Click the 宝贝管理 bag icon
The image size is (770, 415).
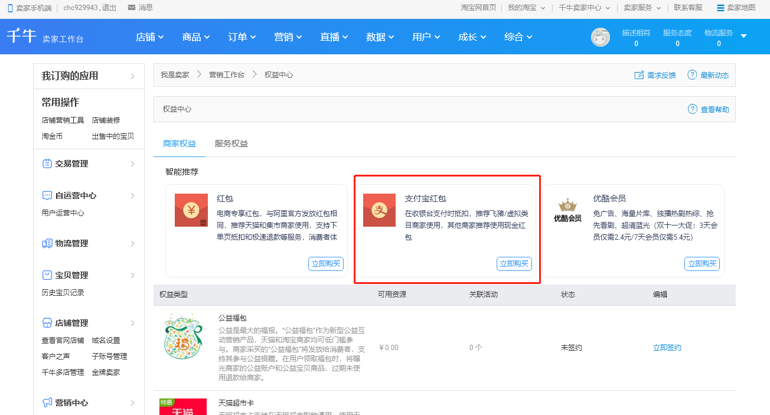47,275
